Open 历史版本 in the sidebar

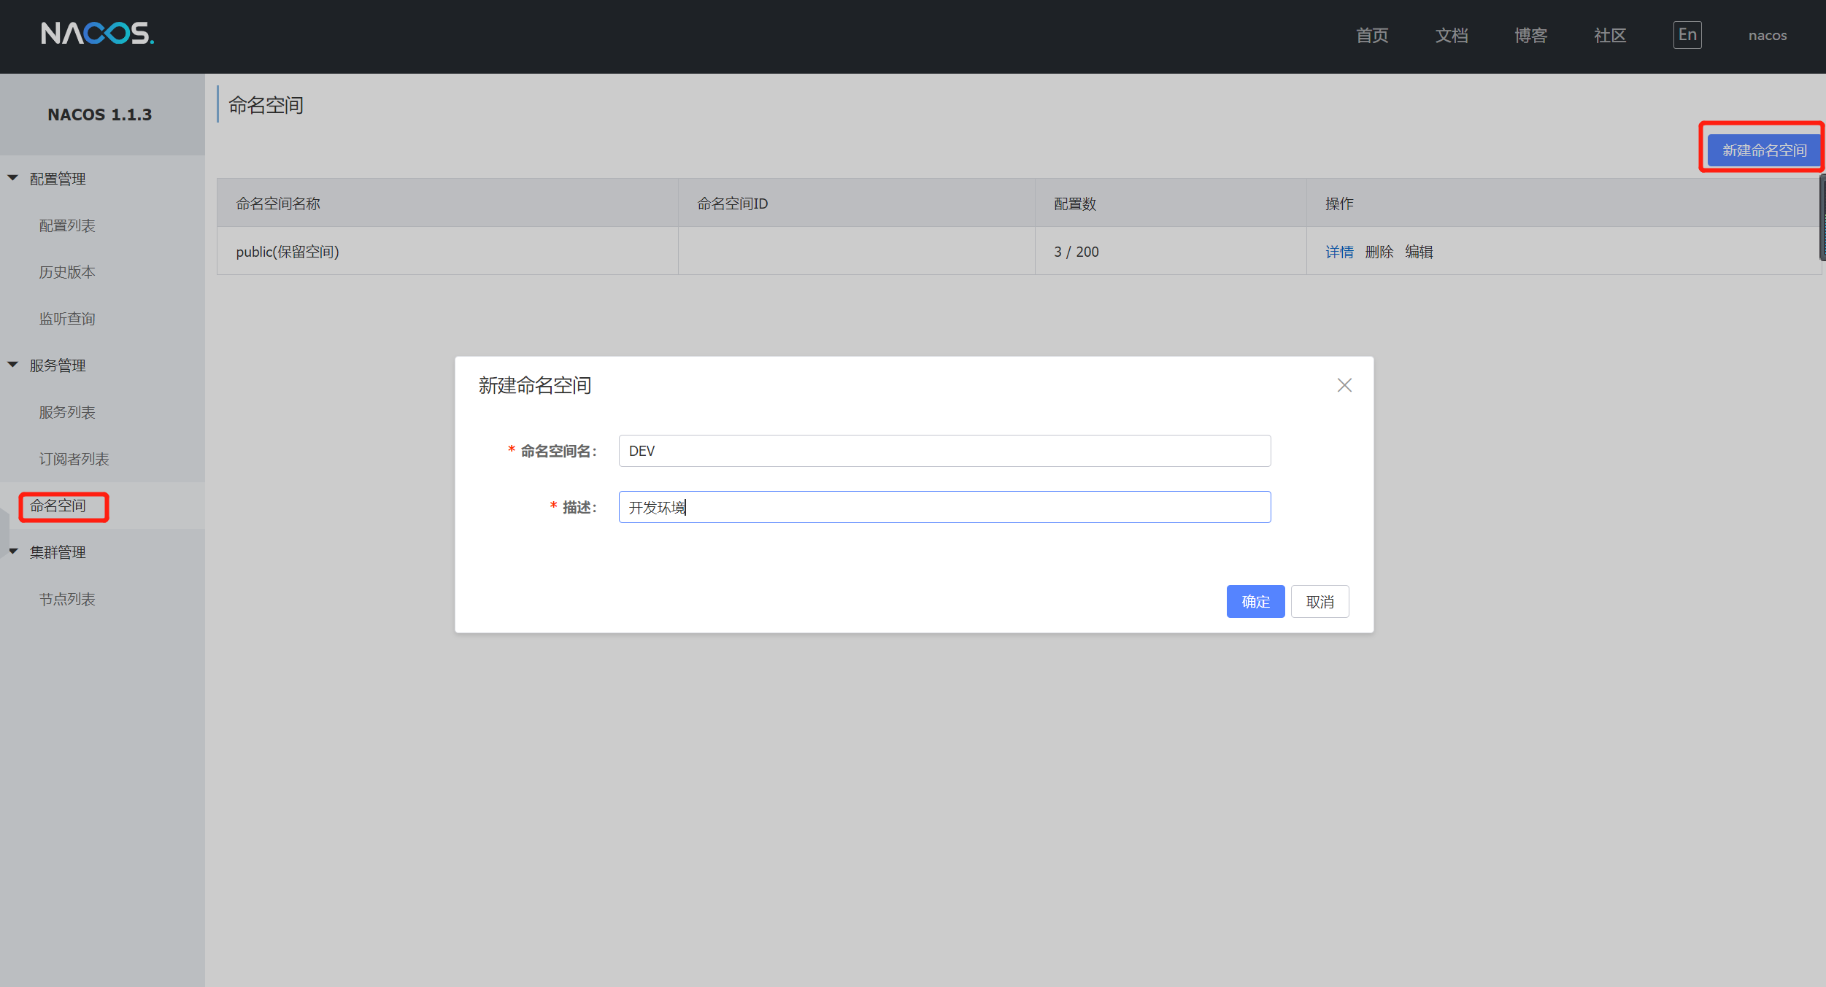[x=67, y=272]
